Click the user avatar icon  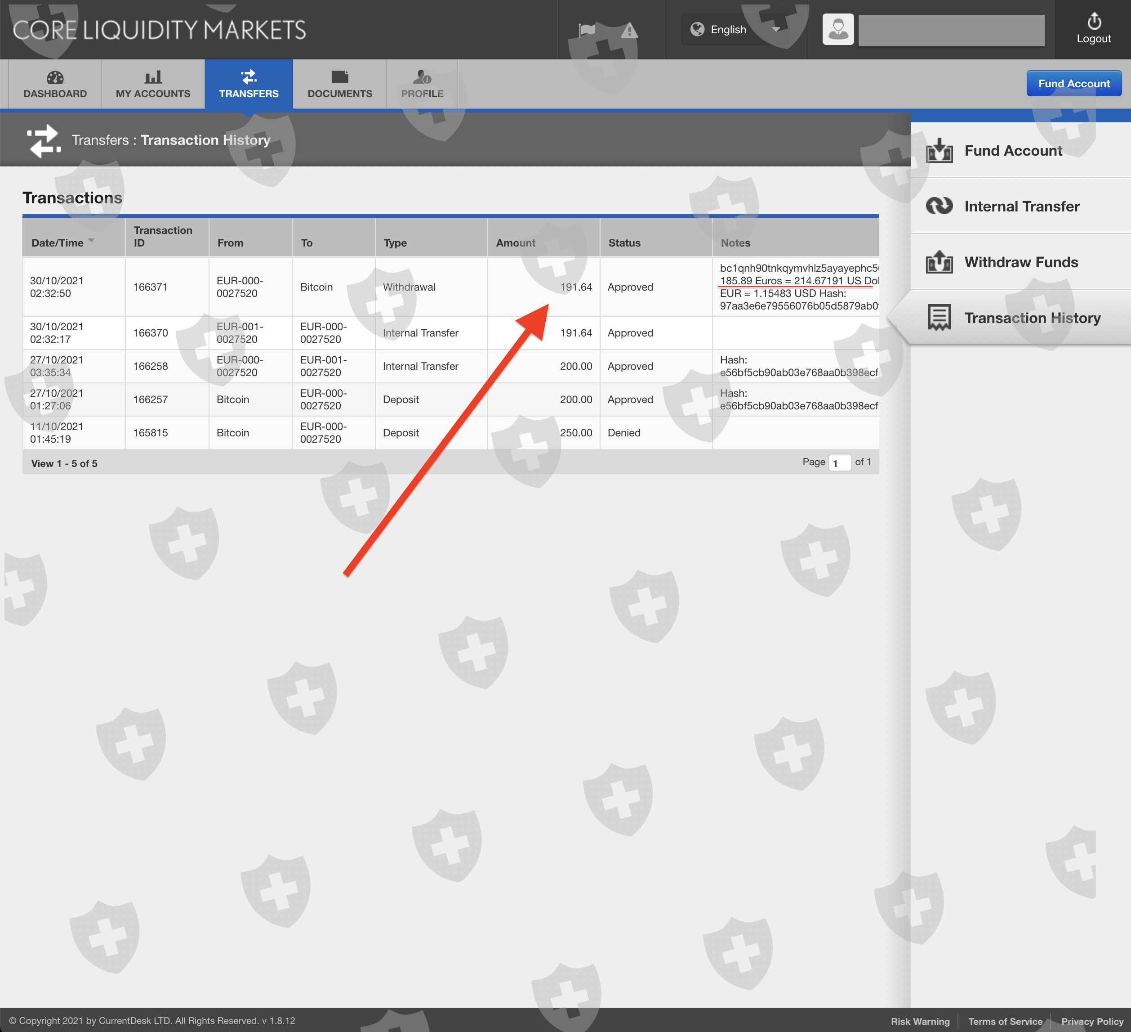click(x=837, y=29)
